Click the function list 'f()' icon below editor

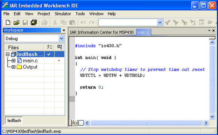click(x=74, y=123)
